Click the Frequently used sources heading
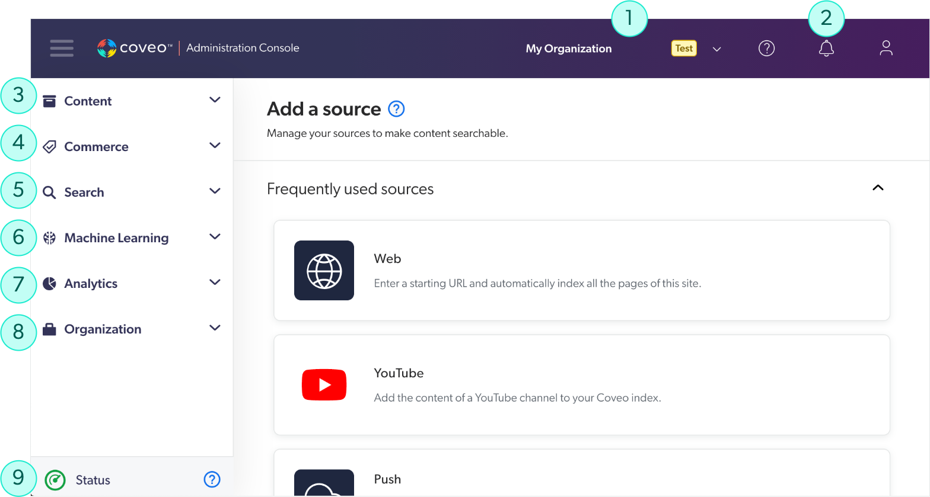 (351, 189)
